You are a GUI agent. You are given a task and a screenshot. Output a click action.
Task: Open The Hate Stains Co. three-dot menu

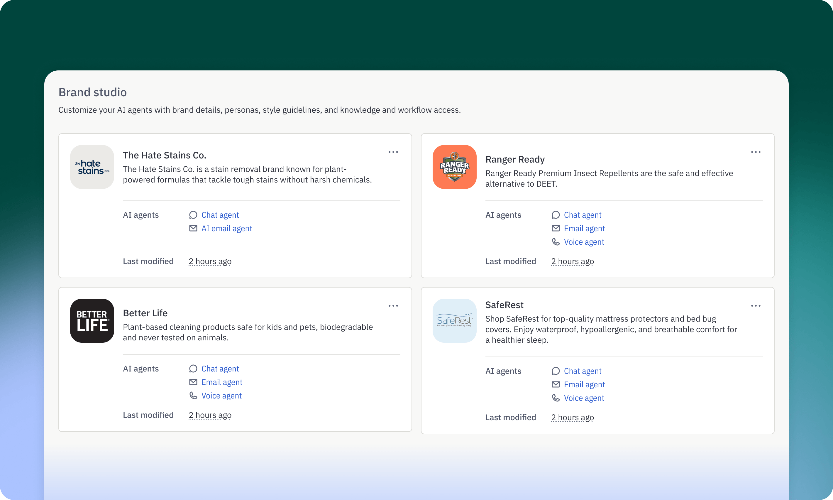393,152
